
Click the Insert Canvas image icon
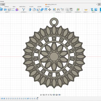pos(96,10)
